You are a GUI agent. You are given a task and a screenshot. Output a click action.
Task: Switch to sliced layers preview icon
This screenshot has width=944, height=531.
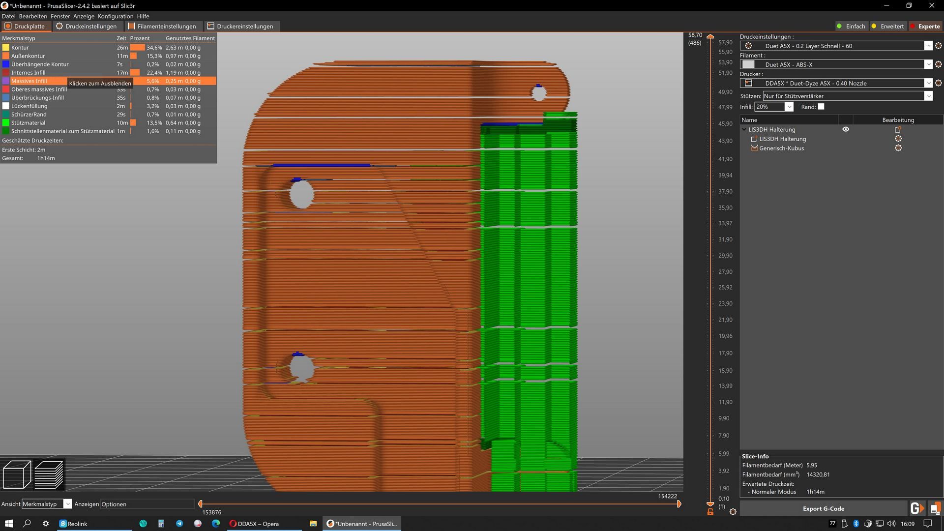49,474
